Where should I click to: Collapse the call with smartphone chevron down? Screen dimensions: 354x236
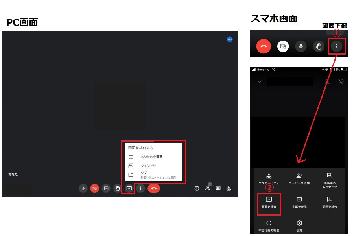click(x=260, y=82)
